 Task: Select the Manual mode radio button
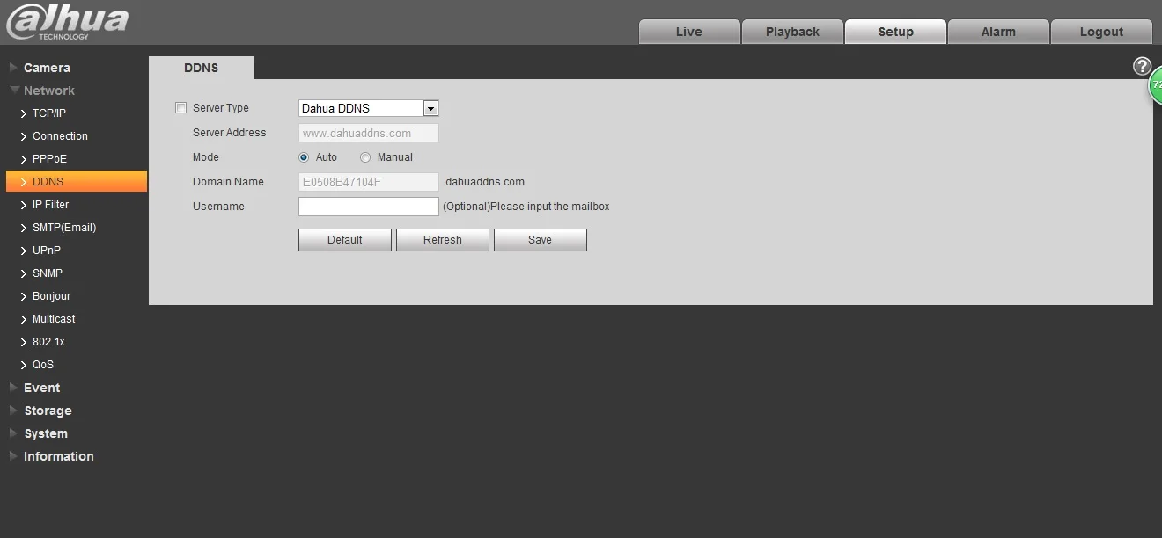coord(365,157)
